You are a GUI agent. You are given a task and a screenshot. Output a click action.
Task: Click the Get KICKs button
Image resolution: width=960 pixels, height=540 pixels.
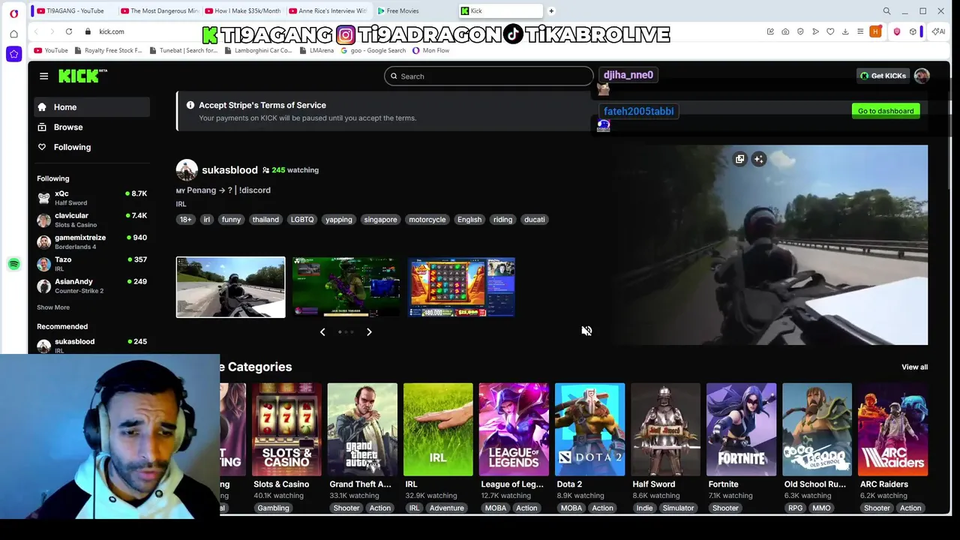click(x=883, y=76)
